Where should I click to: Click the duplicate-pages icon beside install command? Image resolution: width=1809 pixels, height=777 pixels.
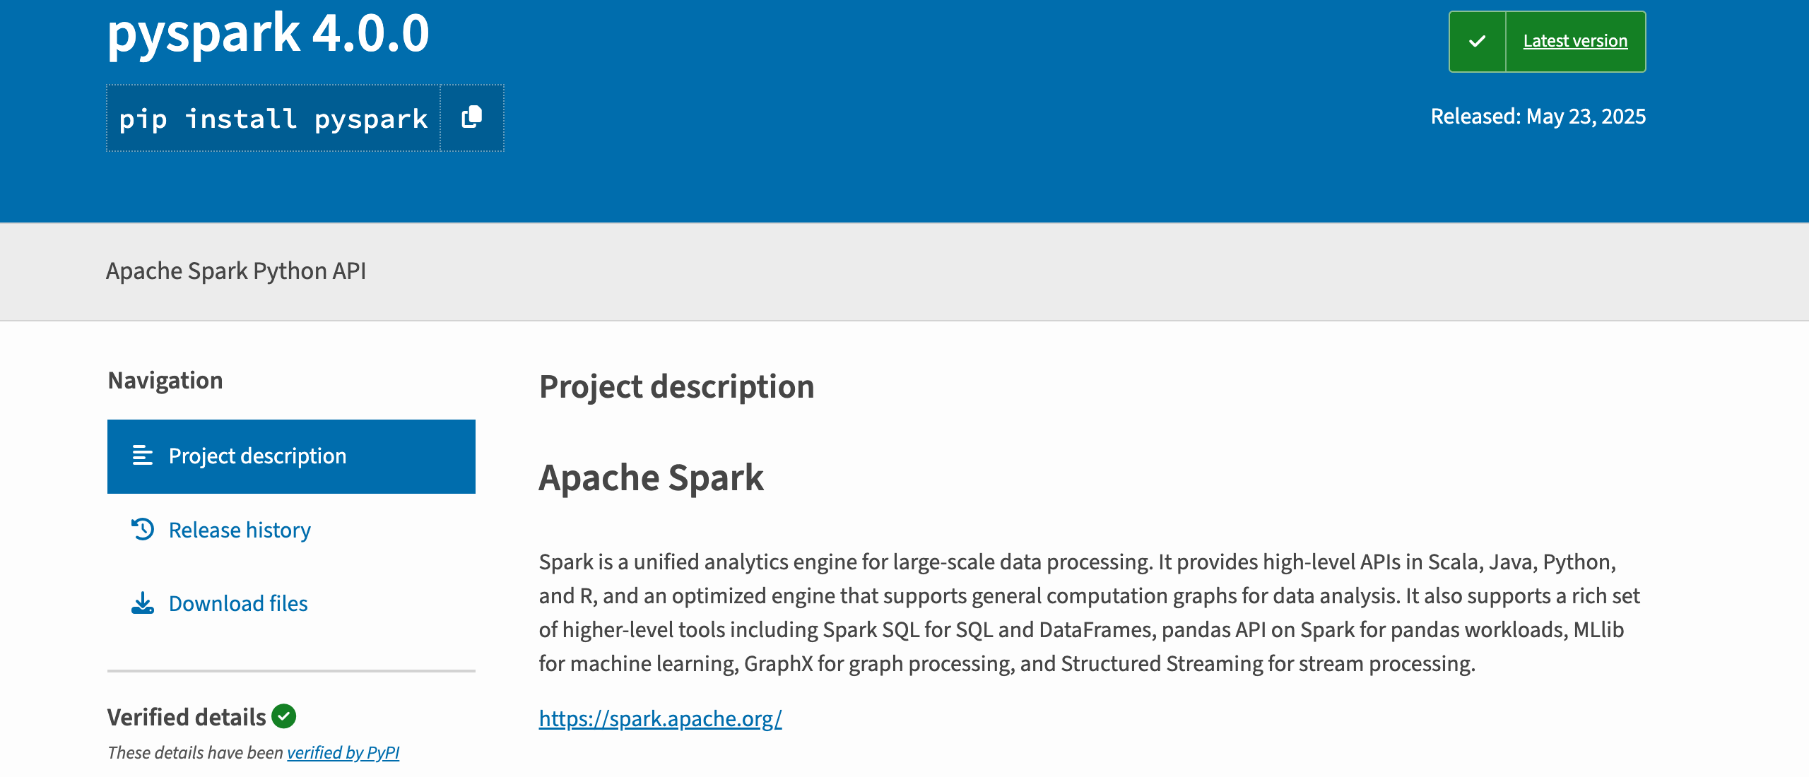coord(471,118)
